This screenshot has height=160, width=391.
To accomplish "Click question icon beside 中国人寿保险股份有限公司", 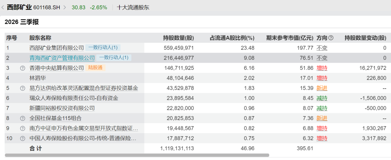I will tap(23, 138).
